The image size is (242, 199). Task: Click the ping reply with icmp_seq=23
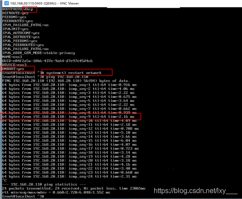(x=70, y=173)
